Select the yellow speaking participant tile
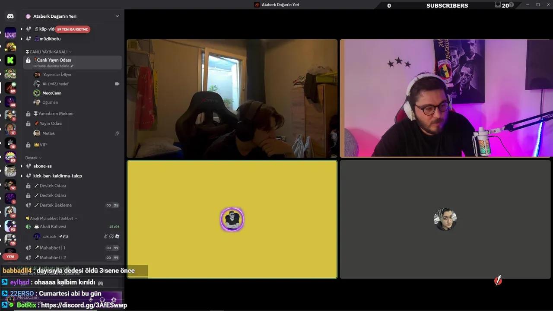This screenshot has width=553, height=311. coord(232,219)
